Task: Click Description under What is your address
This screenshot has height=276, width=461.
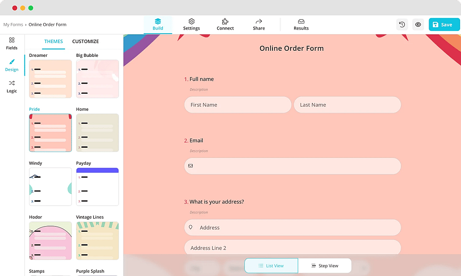Action: click(199, 212)
